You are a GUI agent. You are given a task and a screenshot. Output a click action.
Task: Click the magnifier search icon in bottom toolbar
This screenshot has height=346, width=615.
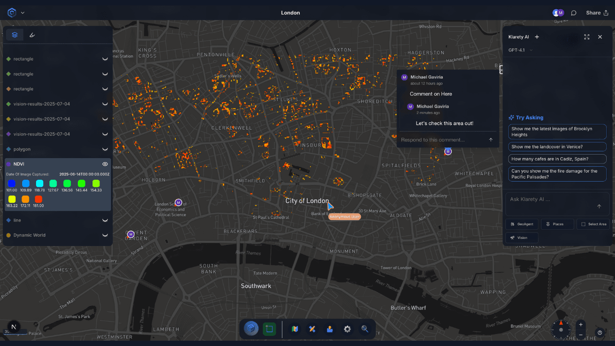click(365, 329)
